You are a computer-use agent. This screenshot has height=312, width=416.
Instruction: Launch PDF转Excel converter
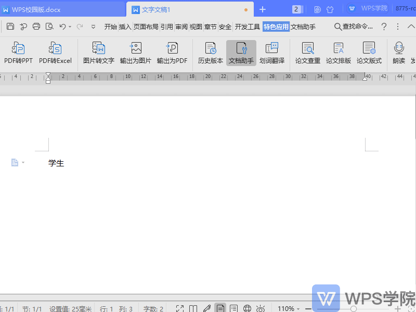(55, 53)
